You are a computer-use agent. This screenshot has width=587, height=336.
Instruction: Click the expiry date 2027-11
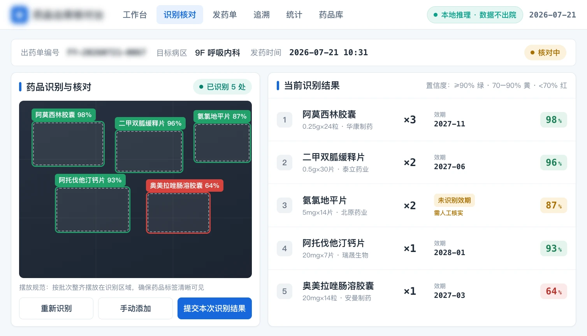(450, 124)
